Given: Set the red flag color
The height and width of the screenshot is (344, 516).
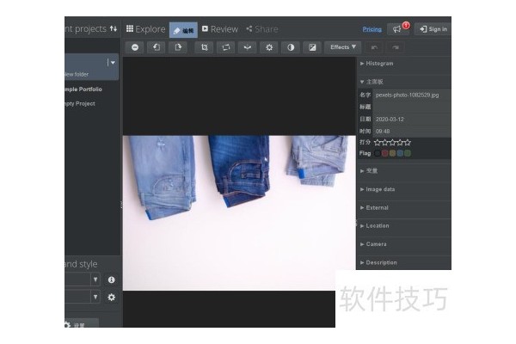Looking at the screenshot, I should [384, 153].
